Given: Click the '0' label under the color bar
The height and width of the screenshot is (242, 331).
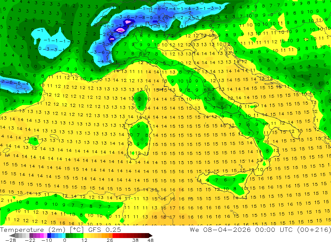Looking at the screenshot, I should click(65, 240).
